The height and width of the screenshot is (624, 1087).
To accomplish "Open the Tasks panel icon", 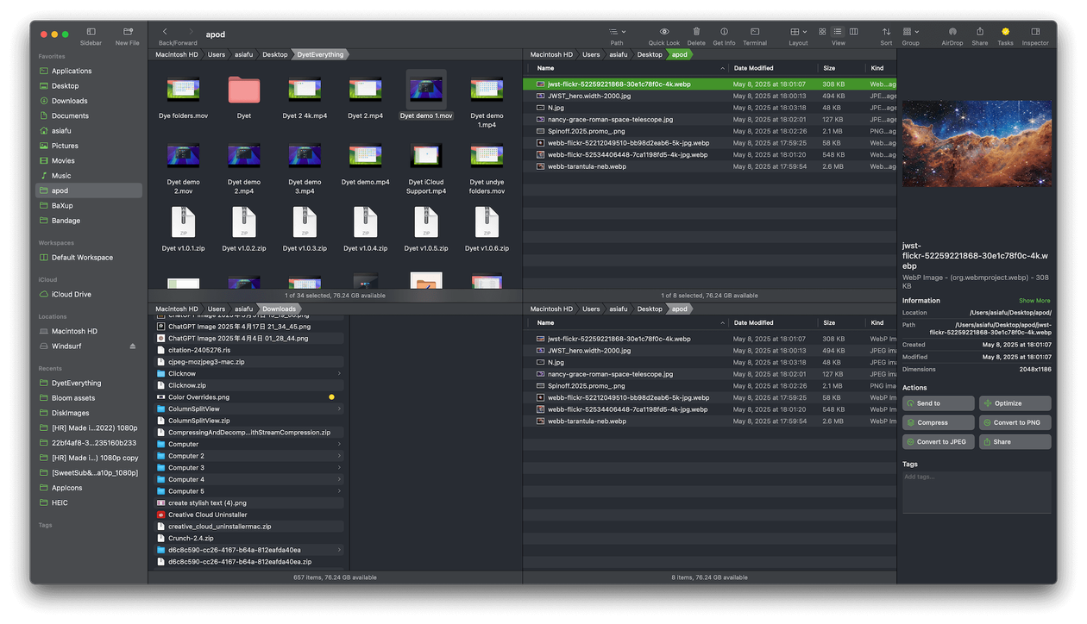I will pyautogui.click(x=1005, y=33).
